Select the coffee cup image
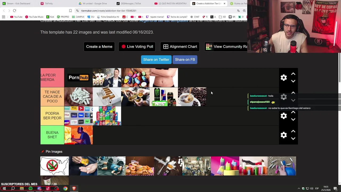 click(x=192, y=97)
